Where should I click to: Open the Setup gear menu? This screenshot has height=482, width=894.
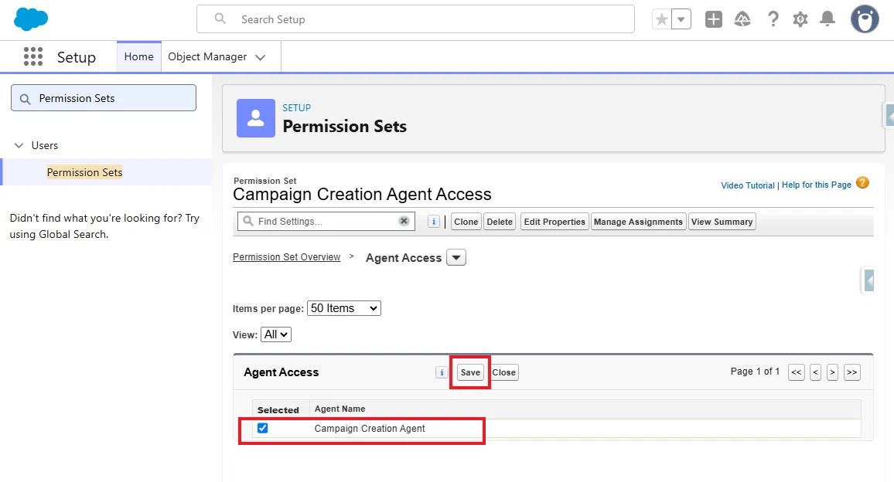coord(800,19)
